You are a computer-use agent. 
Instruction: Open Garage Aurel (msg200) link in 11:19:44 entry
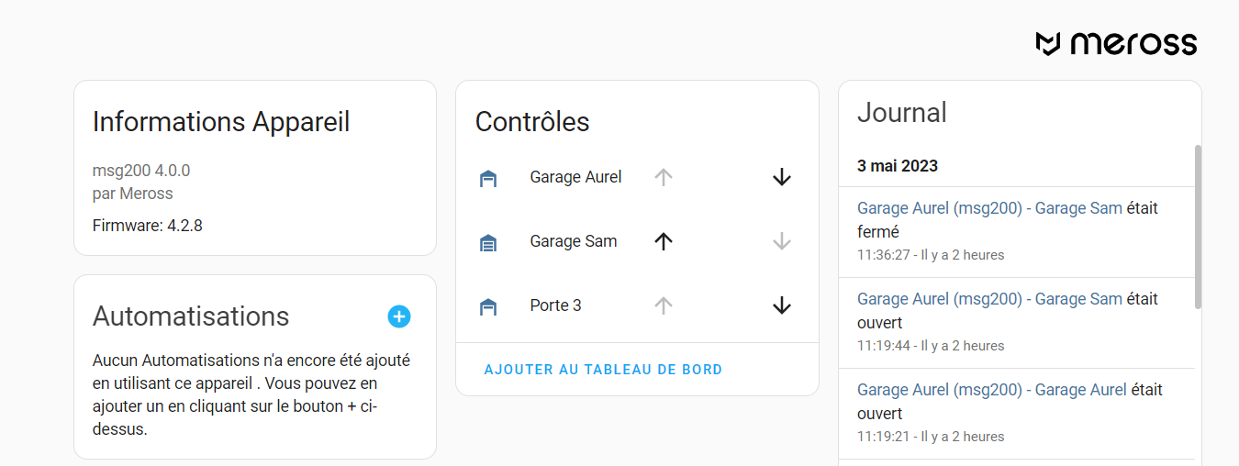tap(940, 299)
